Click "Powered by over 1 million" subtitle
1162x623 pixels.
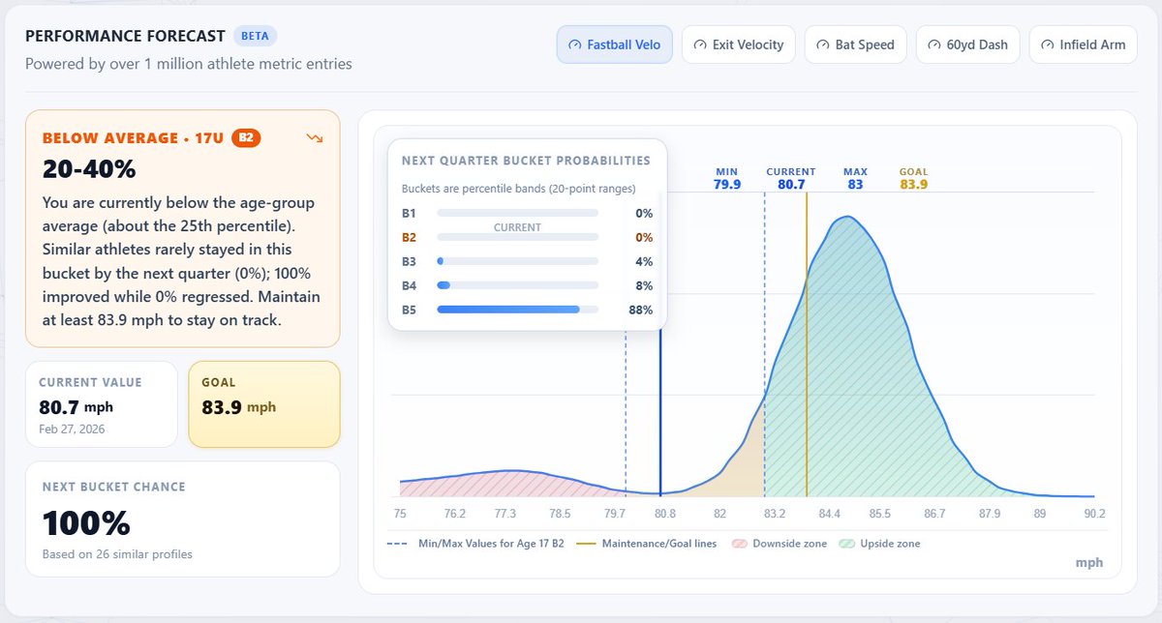point(189,64)
